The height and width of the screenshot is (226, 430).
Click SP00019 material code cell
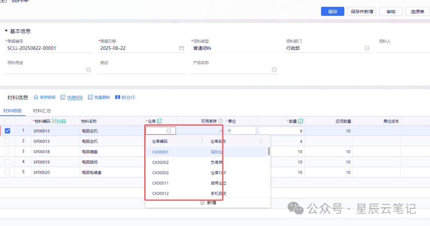tap(55, 162)
